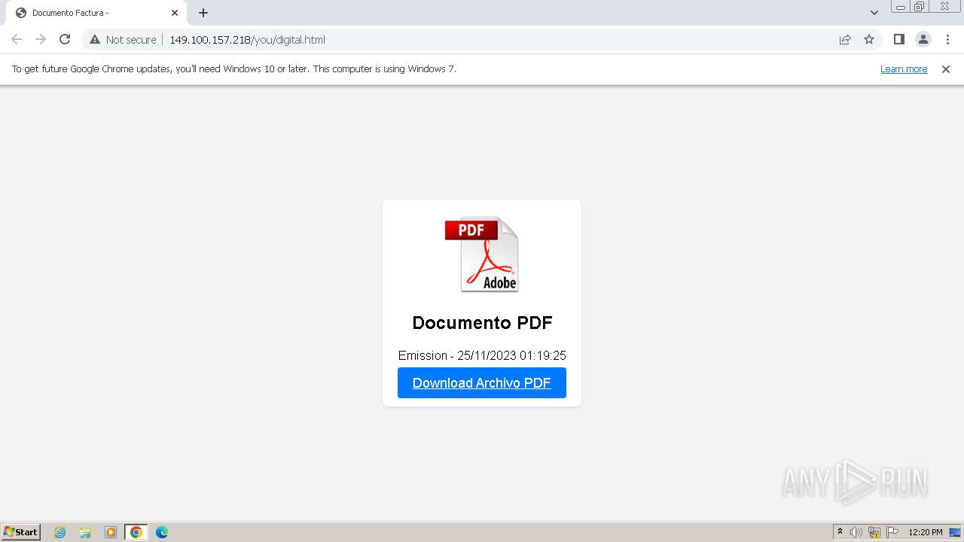Go back to the previous page
Screen dimensions: 964x542
[17, 39]
